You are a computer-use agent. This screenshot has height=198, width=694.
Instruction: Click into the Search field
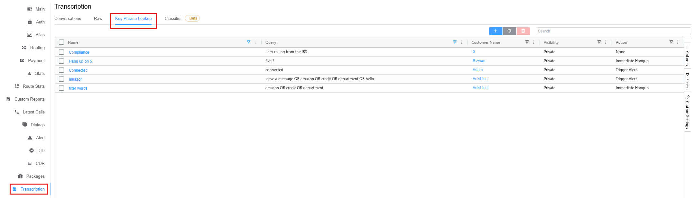613,31
